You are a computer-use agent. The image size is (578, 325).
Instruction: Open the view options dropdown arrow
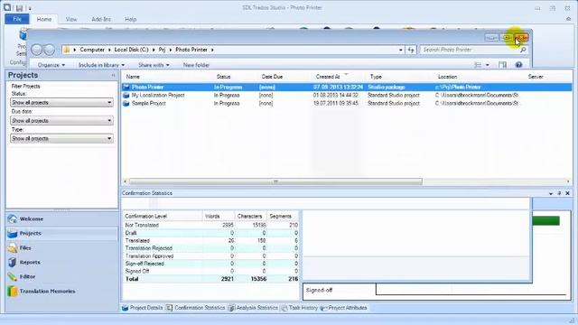point(488,65)
